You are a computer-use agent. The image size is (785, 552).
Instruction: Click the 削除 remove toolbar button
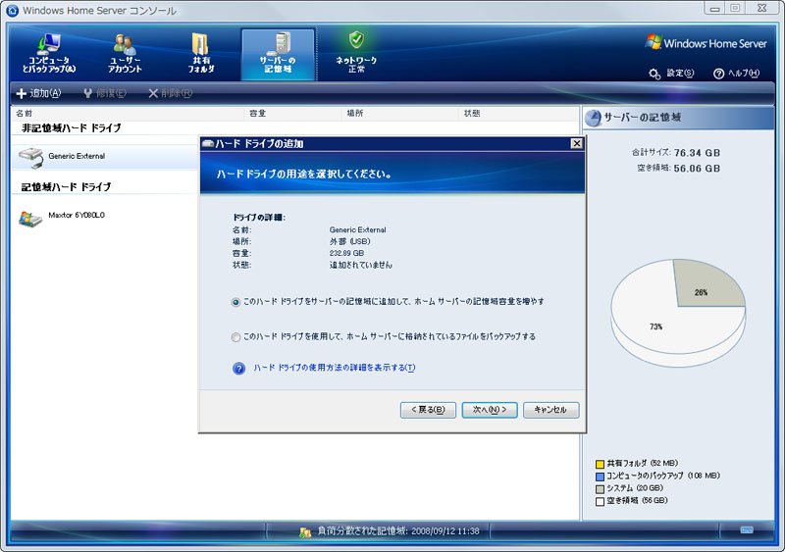(170, 93)
